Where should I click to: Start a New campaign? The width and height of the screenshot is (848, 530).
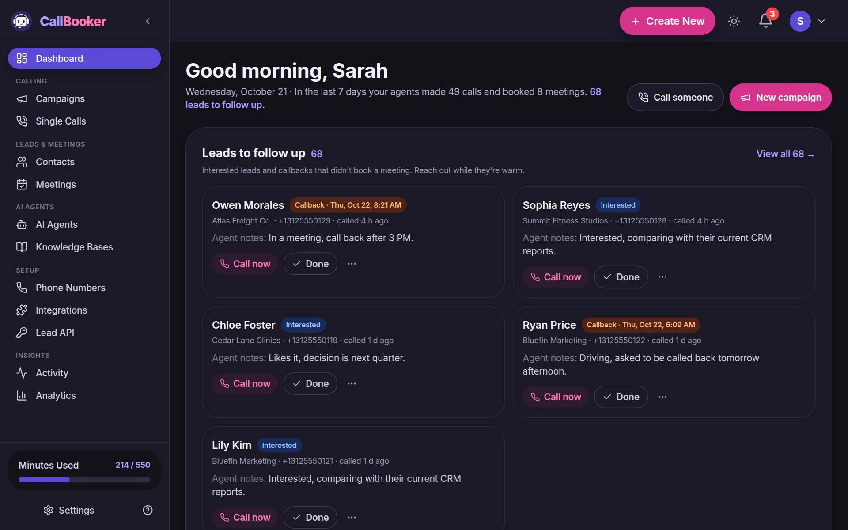pyautogui.click(x=780, y=97)
